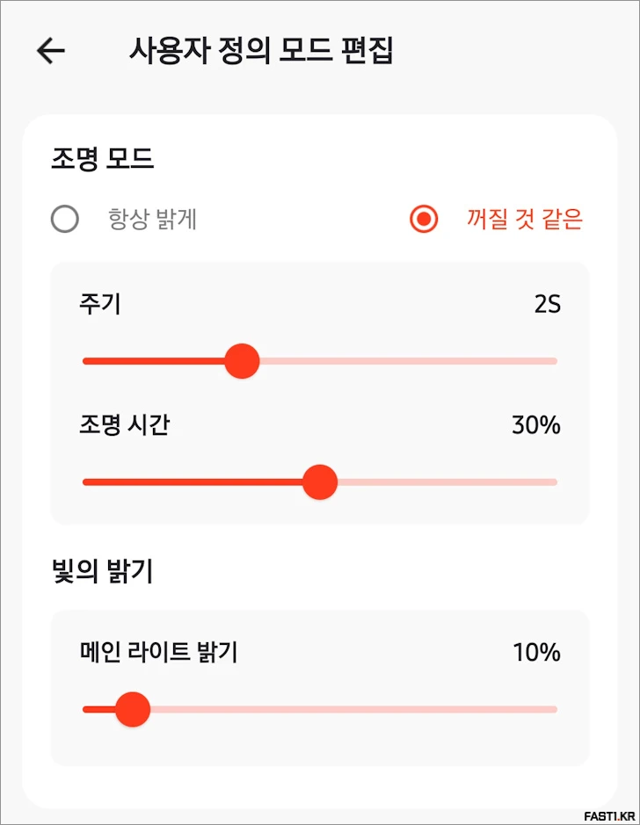Click the 10% value for 메인 라이트 밝기
640x825 pixels.
(535, 653)
